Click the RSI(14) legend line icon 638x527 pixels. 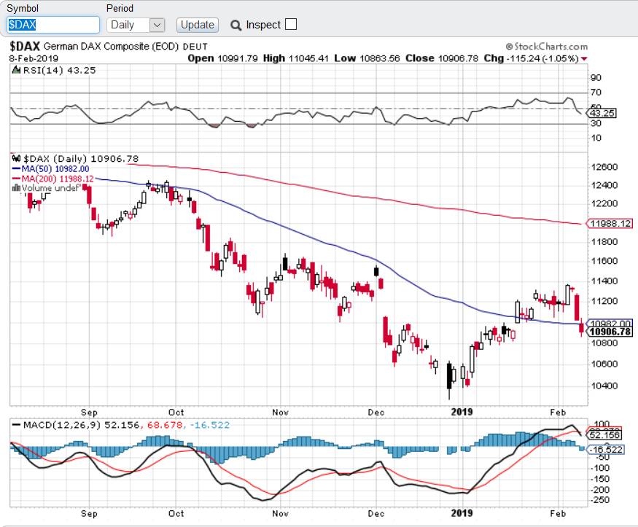coord(16,70)
